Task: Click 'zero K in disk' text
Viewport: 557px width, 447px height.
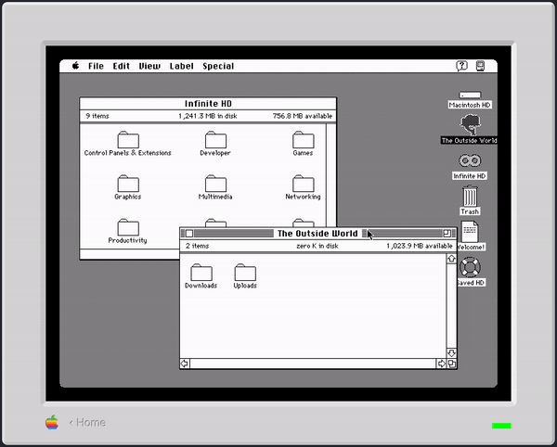Action: [x=317, y=246]
